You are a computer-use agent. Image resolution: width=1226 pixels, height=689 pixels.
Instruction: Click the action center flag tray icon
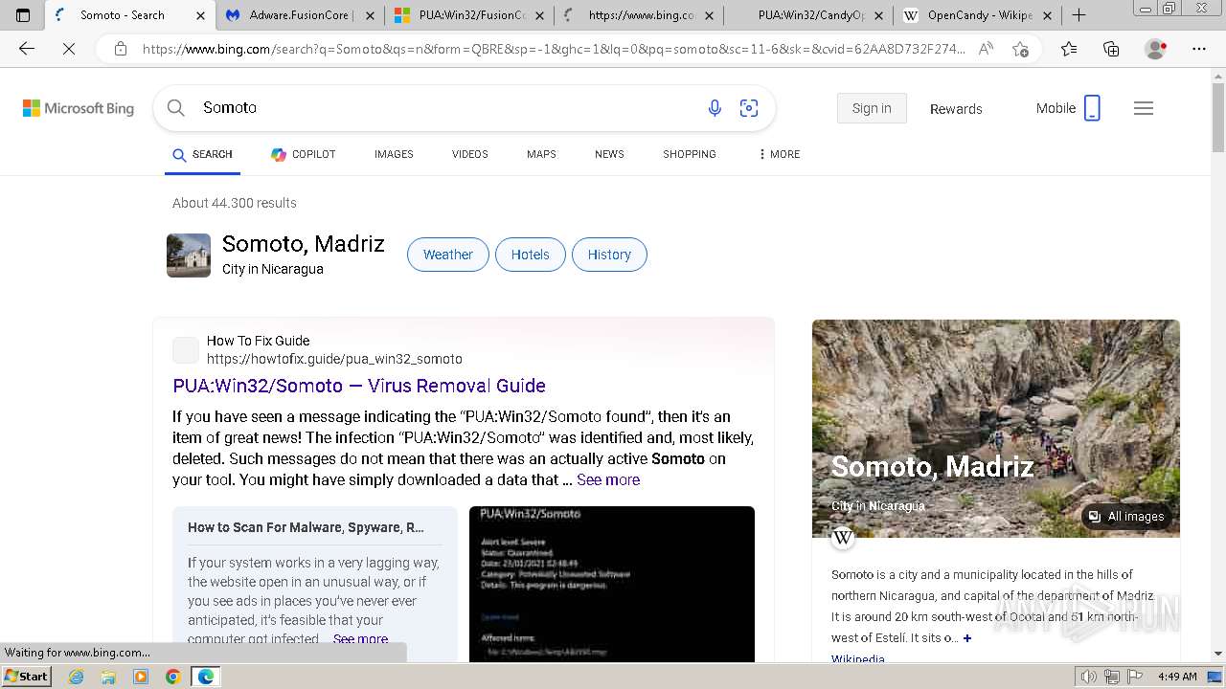coord(1134,677)
